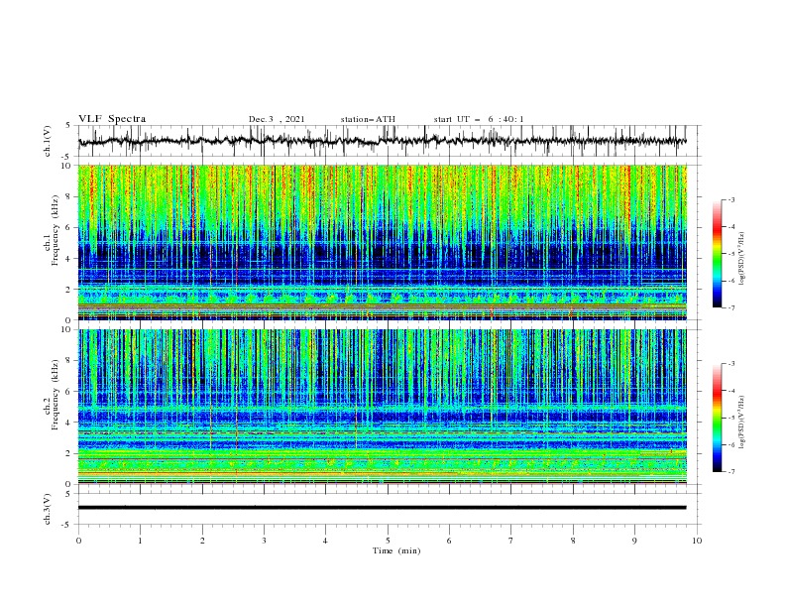Screen dimensions: 785x607
Task: Click time axis tick label '5'
Action: 388,541
